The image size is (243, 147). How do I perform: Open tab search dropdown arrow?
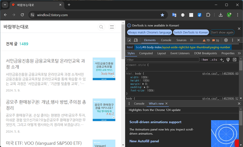click(5, 5)
